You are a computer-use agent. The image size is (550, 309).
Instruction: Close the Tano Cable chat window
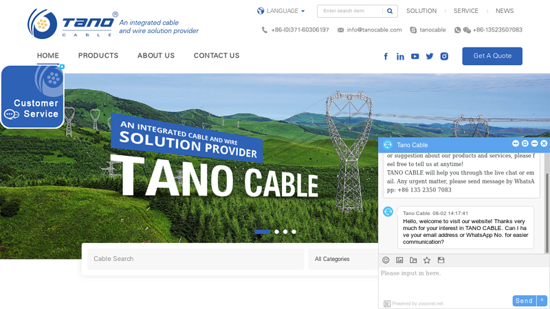[544, 144]
